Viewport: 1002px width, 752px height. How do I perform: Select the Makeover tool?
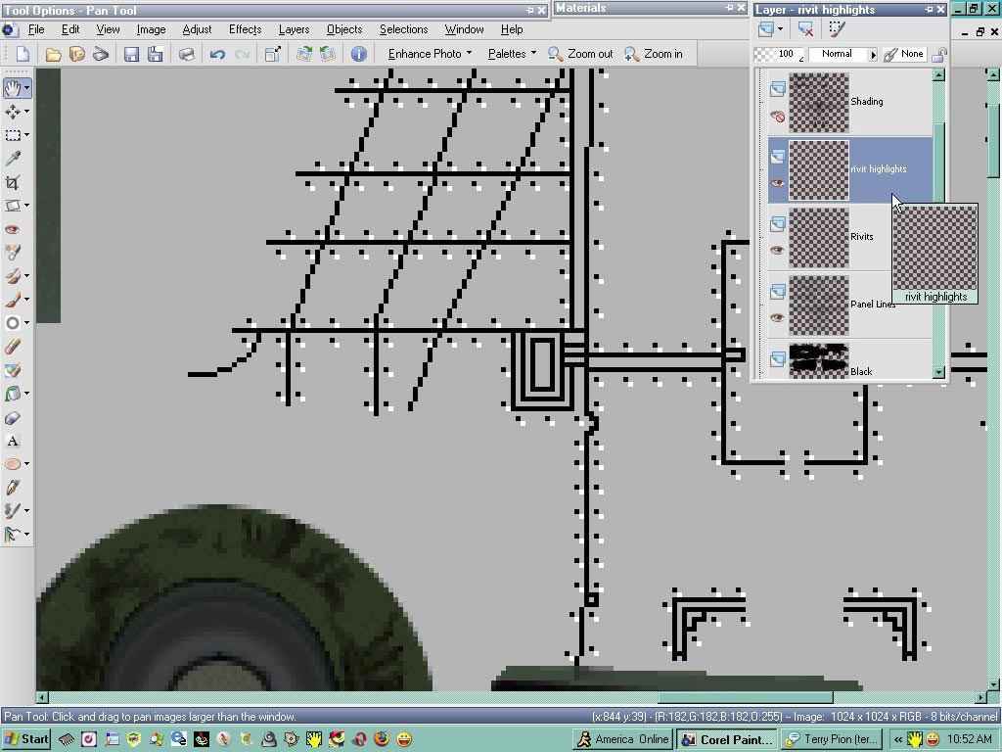[x=13, y=253]
